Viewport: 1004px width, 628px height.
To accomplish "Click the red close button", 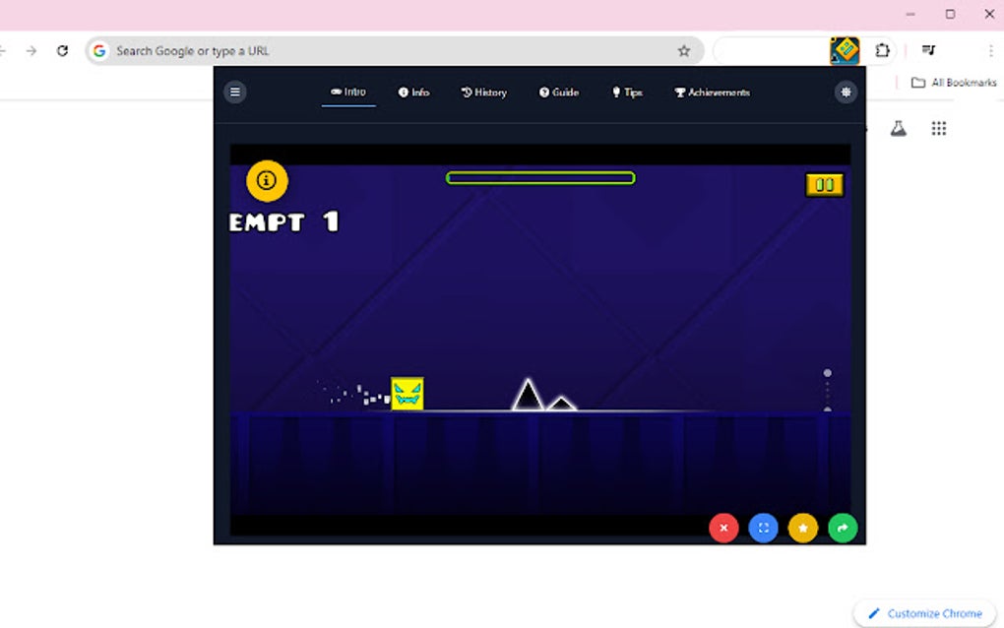I will coord(723,528).
